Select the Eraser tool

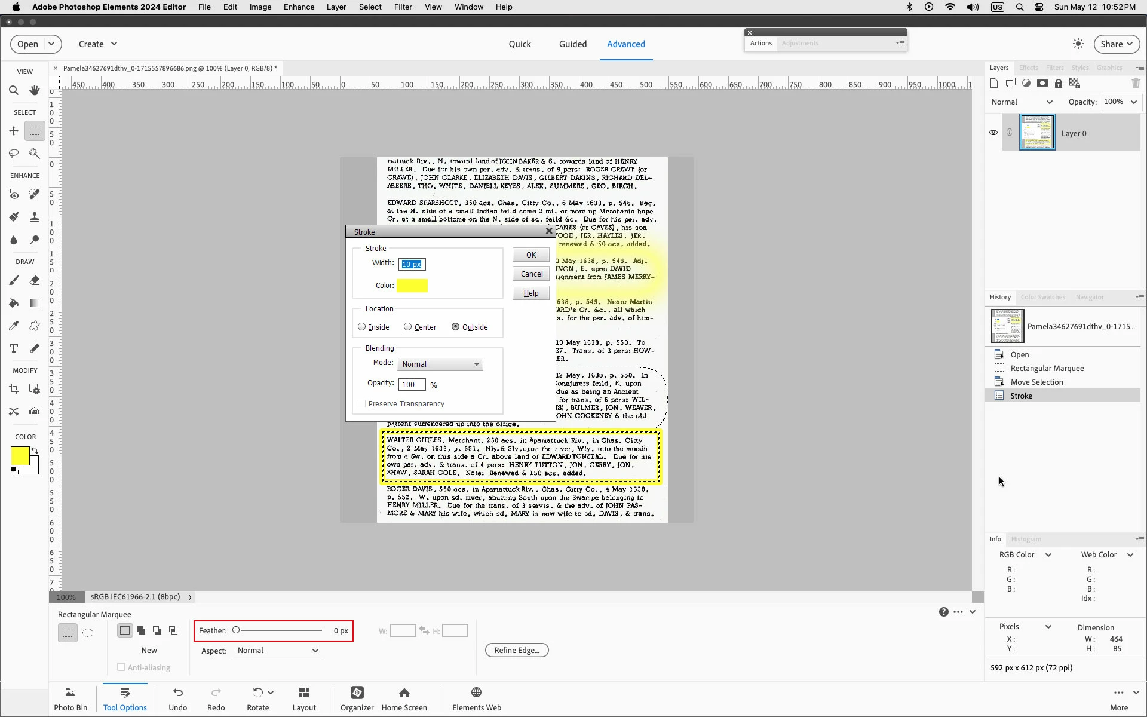click(35, 280)
